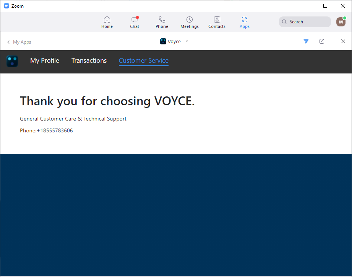Open the Chat panel with unread notification
352x277 pixels.
(134, 22)
